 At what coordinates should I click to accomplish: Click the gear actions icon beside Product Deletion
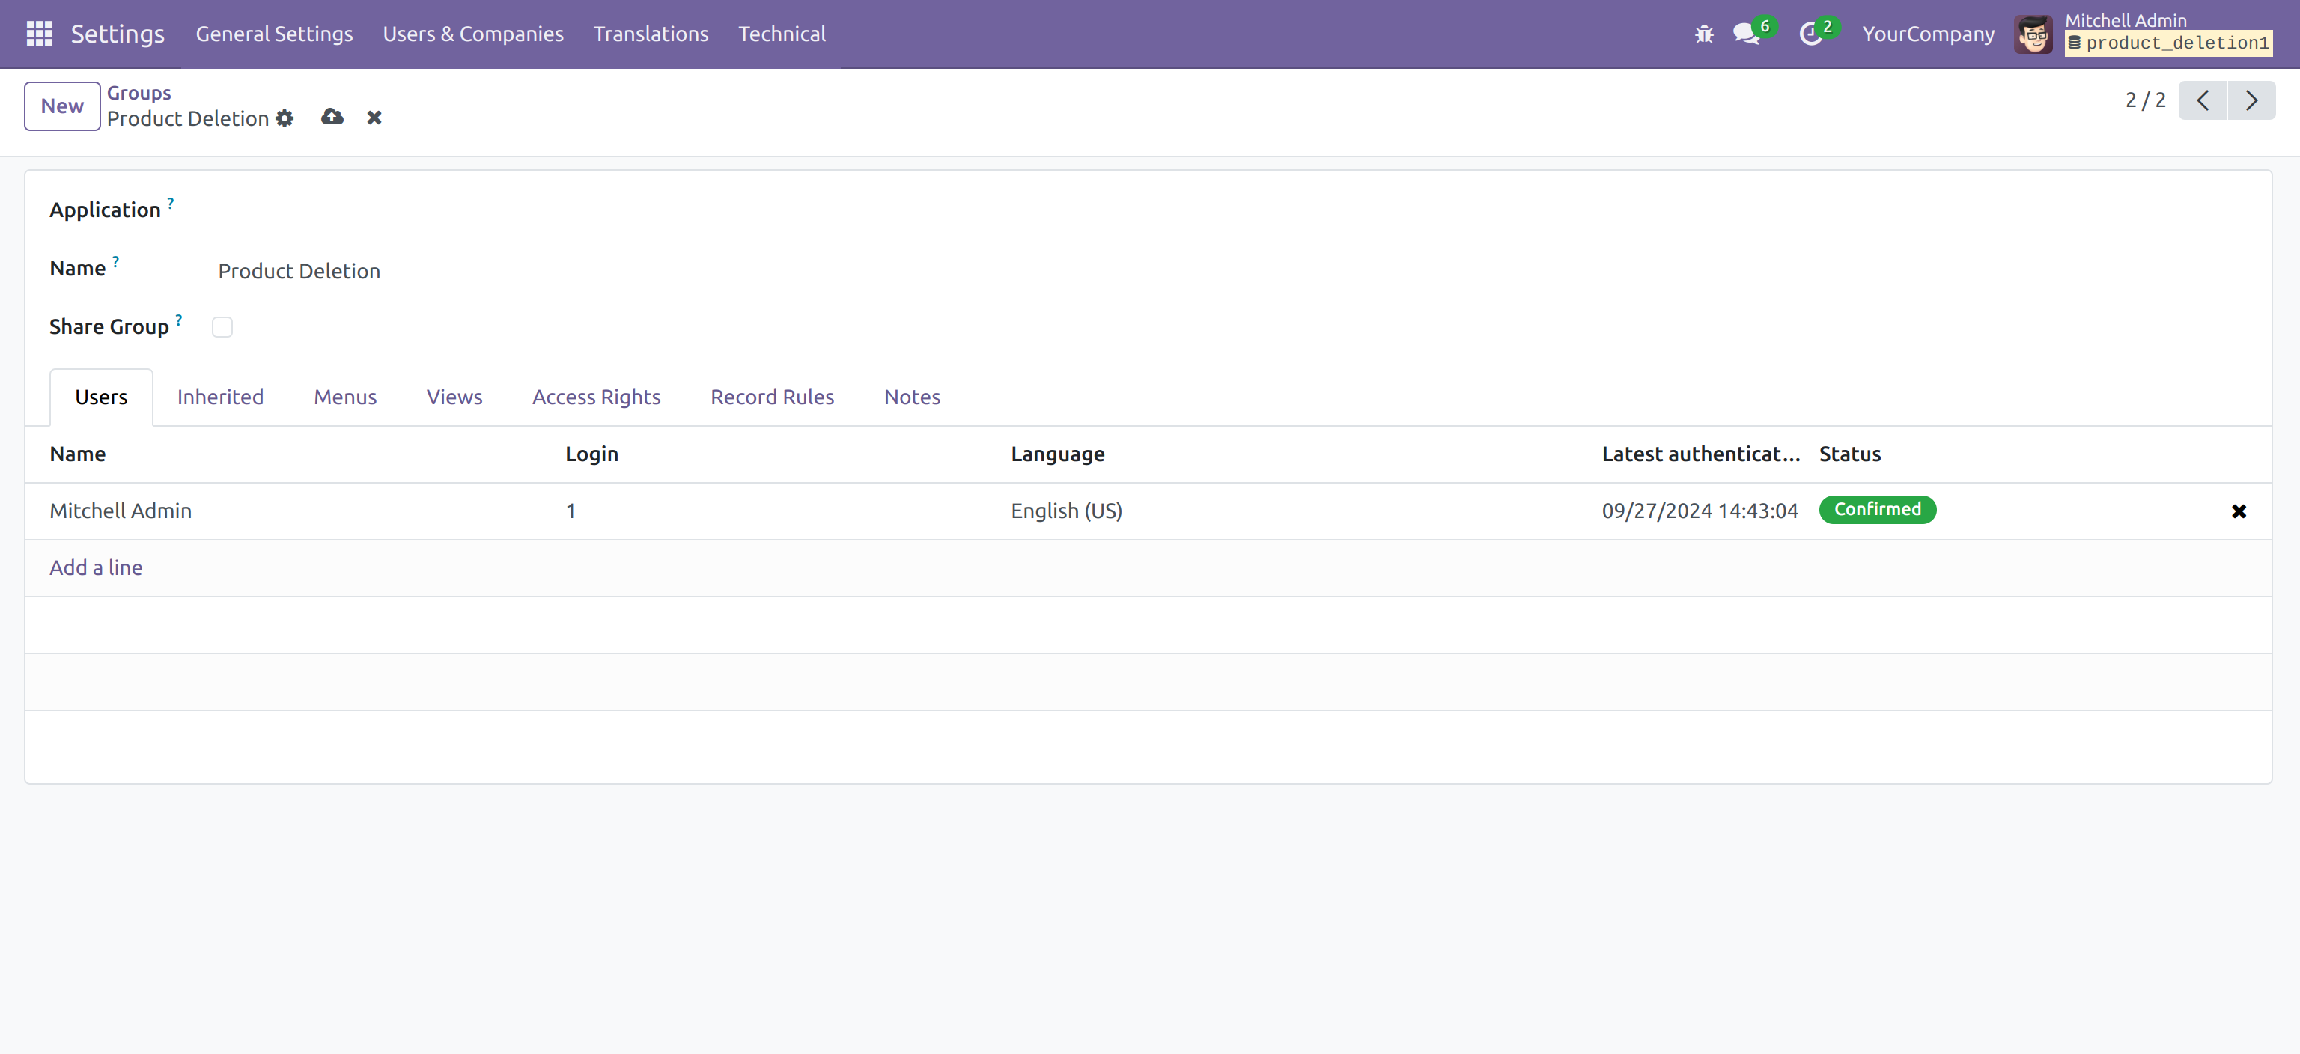coord(285,119)
